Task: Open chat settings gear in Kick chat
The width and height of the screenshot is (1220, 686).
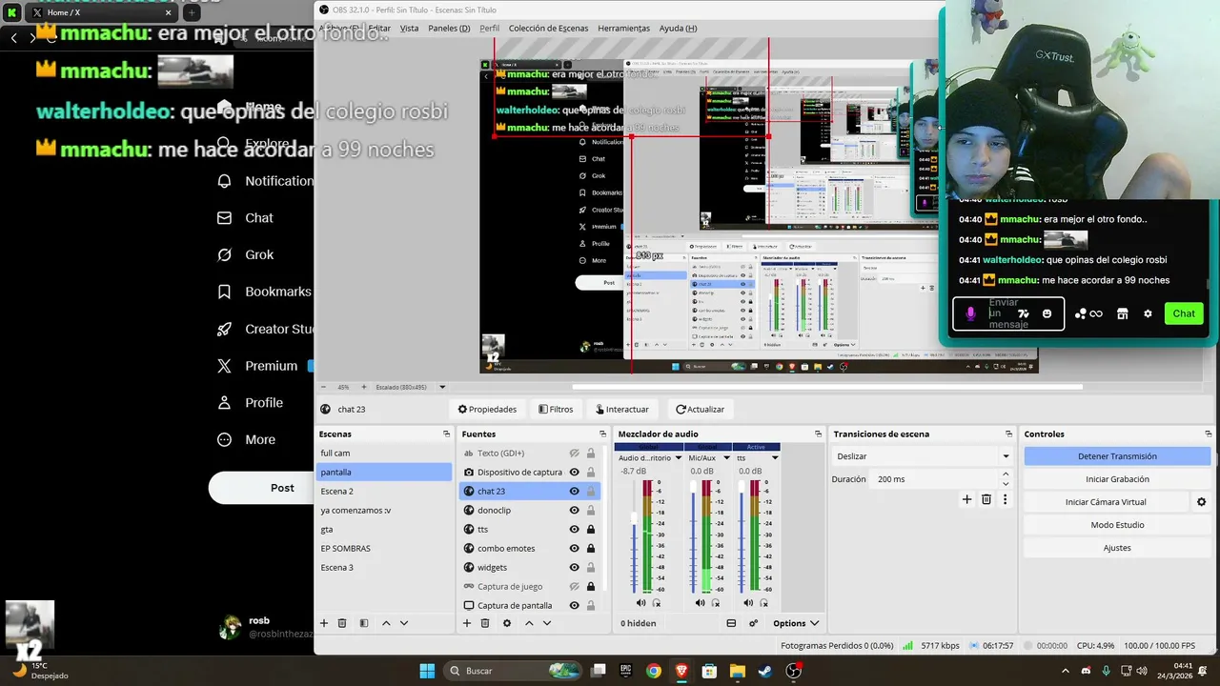Action: [x=1148, y=313]
